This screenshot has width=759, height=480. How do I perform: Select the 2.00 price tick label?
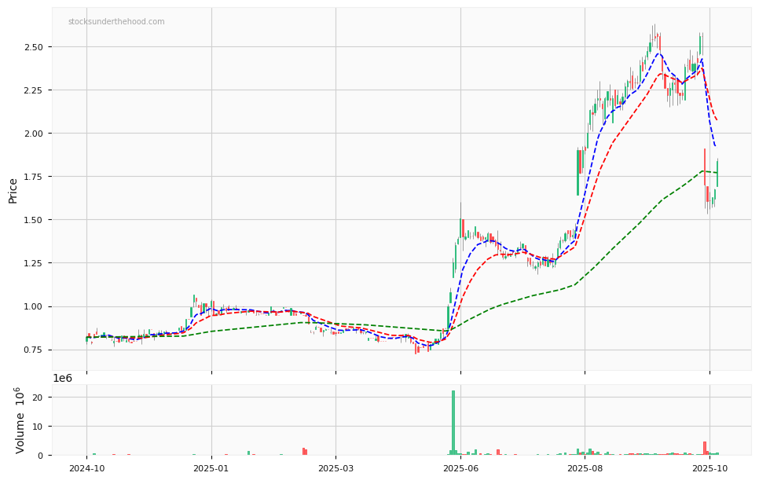coord(35,134)
